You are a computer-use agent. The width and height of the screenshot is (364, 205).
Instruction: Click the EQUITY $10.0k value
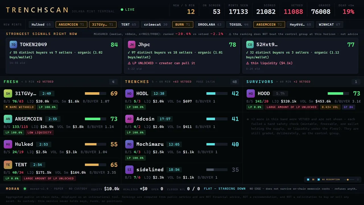point(112,189)
